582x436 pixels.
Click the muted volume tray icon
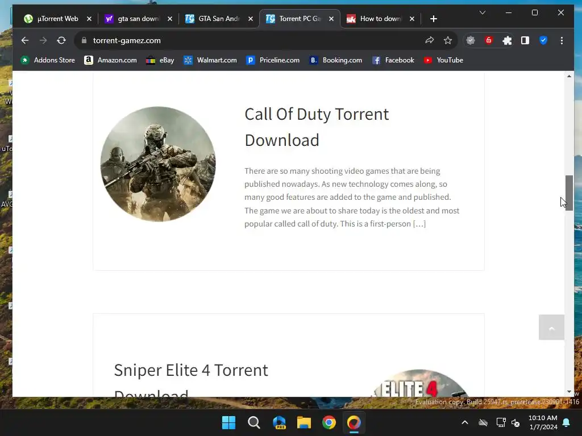click(x=516, y=422)
